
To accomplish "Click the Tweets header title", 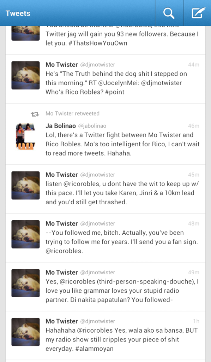I will click(18, 13).
